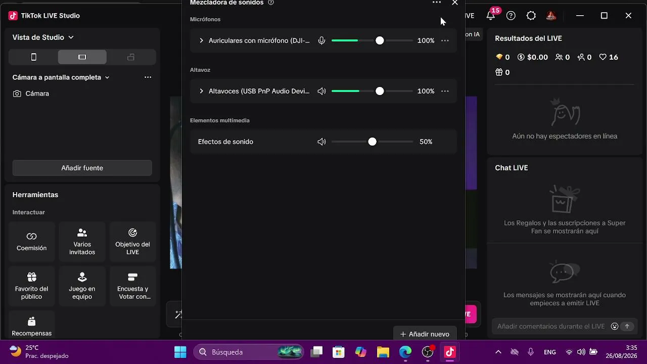
Task: Expand the Auriculares con micrófono device row
Action: (201, 40)
